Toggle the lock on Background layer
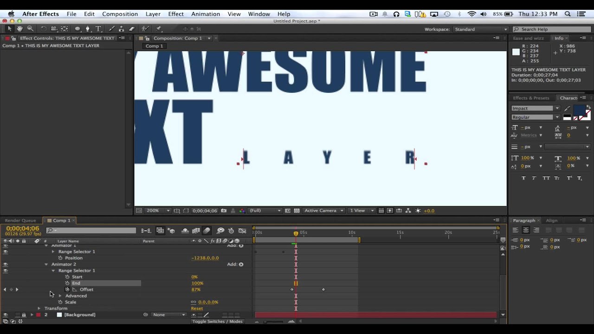The image size is (594, 334). pyautogui.click(x=24, y=315)
